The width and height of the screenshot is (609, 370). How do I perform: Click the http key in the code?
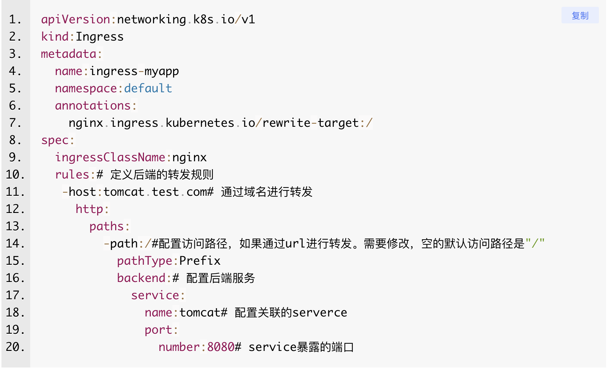click(89, 209)
